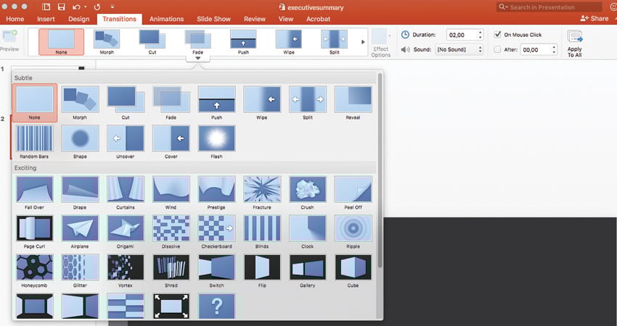This screenshot has width=617, height=326.
Task: Choose the Clock transition
Action: pyautogui.click(x=307, y=232)
